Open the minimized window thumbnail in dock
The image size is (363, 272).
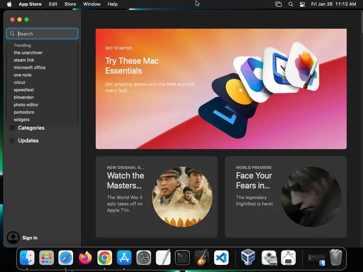click(317, 260)
